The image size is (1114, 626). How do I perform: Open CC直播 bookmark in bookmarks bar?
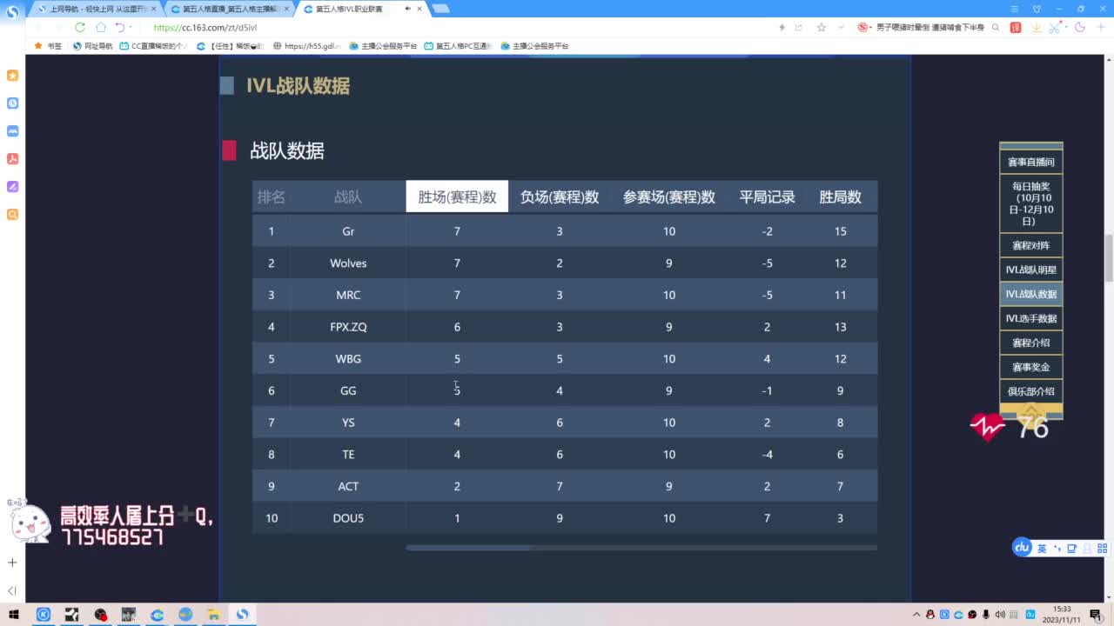[153, 46]
